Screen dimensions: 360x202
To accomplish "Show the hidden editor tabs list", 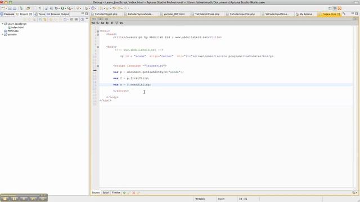I will (344, 14).
